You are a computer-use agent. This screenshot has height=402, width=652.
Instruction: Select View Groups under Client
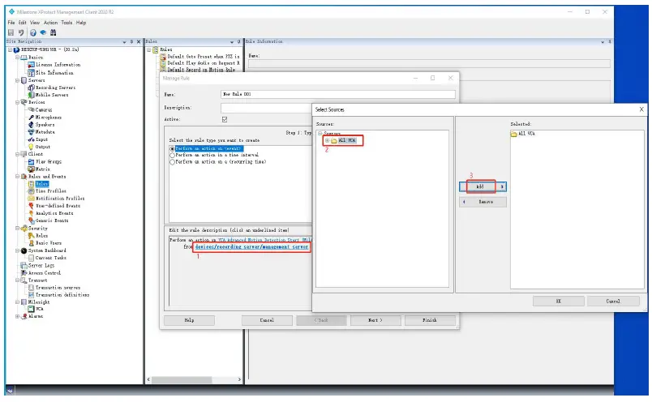pos(48,161)
